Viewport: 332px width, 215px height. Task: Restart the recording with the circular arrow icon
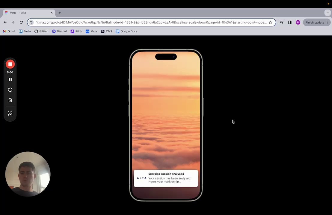10,90
